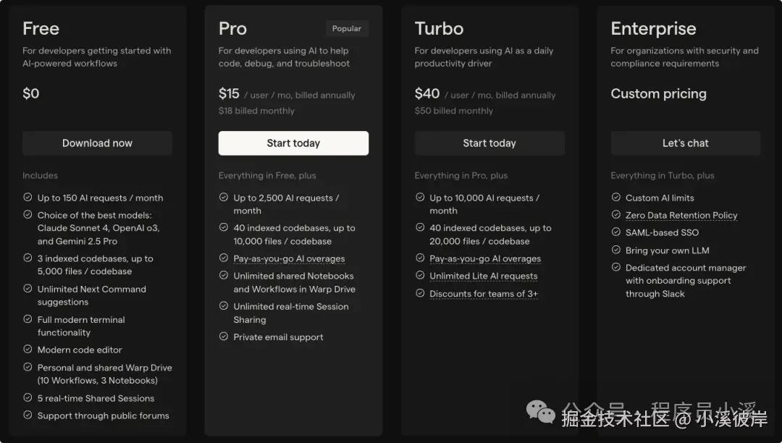Click the Popular badge on Pro
This screenshot has height=443, width=782.
pyautogui.click(x=347, y=29)
